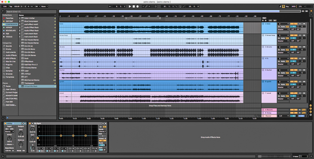
Task: Open Audio Effects in browser categories
Action: click(x=11, y=55)
